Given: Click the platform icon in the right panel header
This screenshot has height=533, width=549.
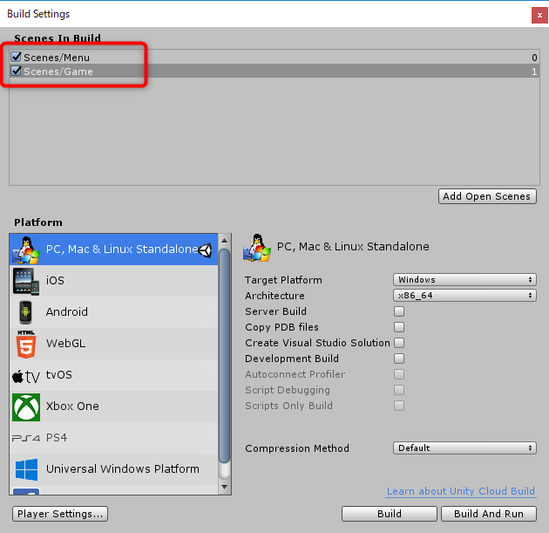Looking at the screenshot, I should pyautogui.click(x=257, y=248).
